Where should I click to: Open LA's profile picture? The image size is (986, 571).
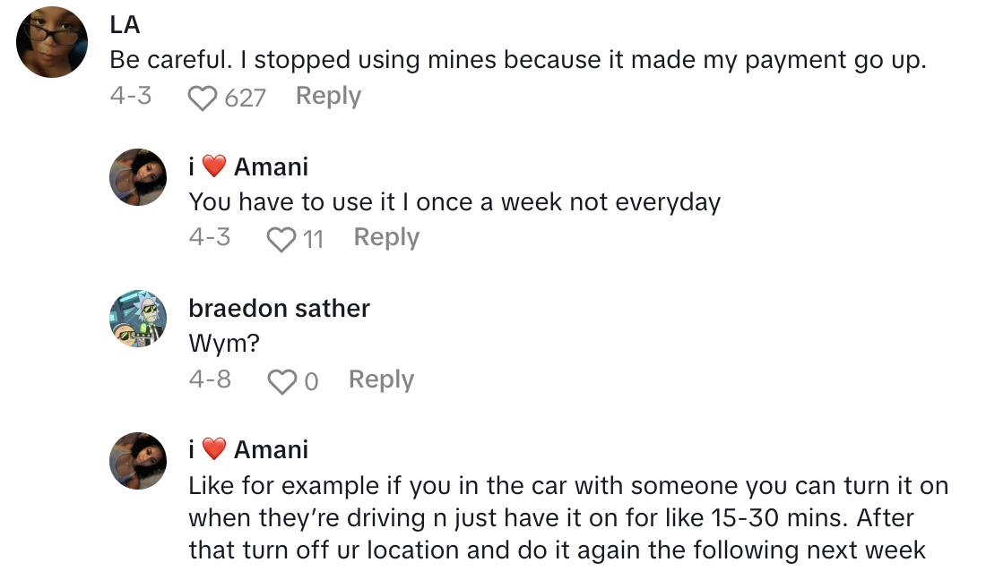click(52, 42)
